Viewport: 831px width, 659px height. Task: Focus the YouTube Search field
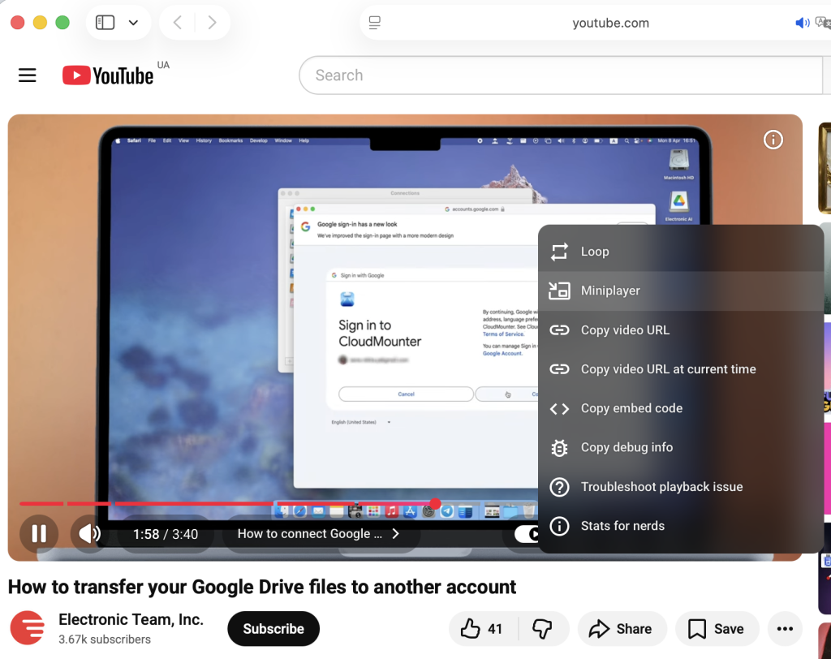coord(562,75)
